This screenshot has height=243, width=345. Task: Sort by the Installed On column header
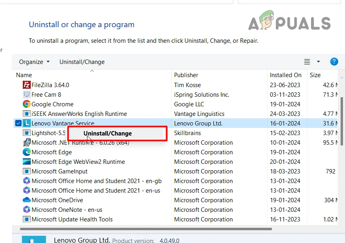coord(286,75)
